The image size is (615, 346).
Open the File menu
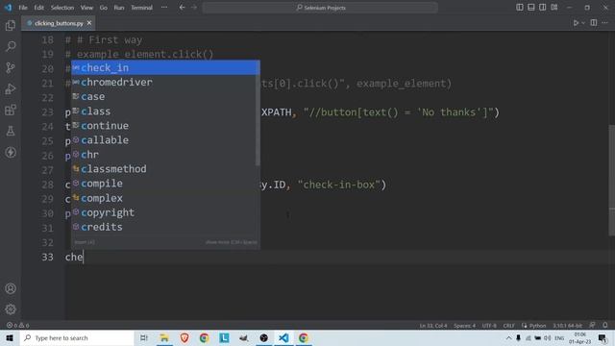pos(23,8)
